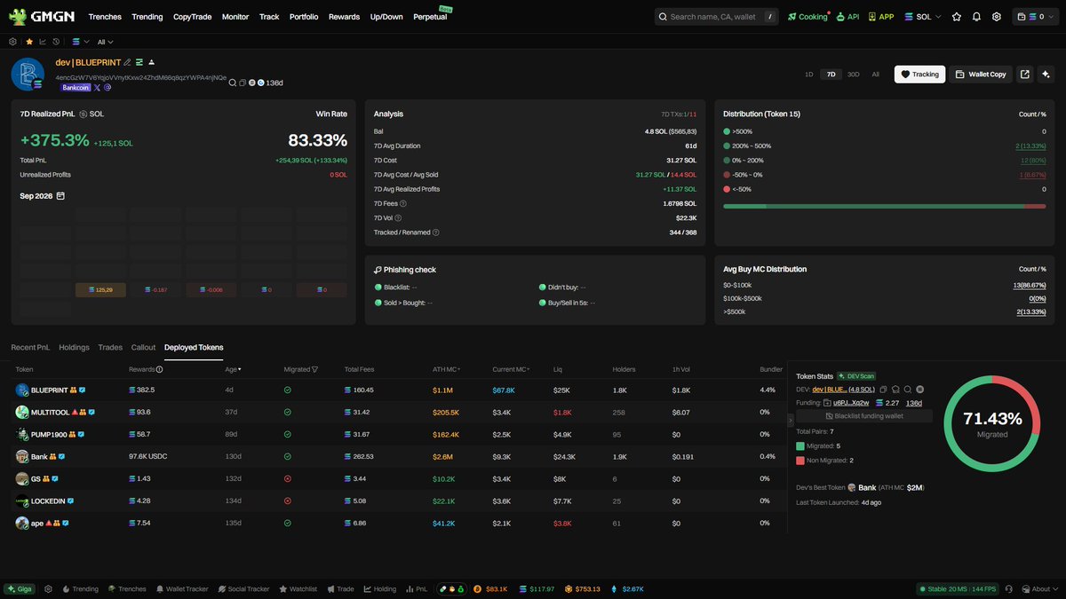Click the red Non Migrated legend swatch
This screenshot has height=599, width=1066.
(800, 461)
